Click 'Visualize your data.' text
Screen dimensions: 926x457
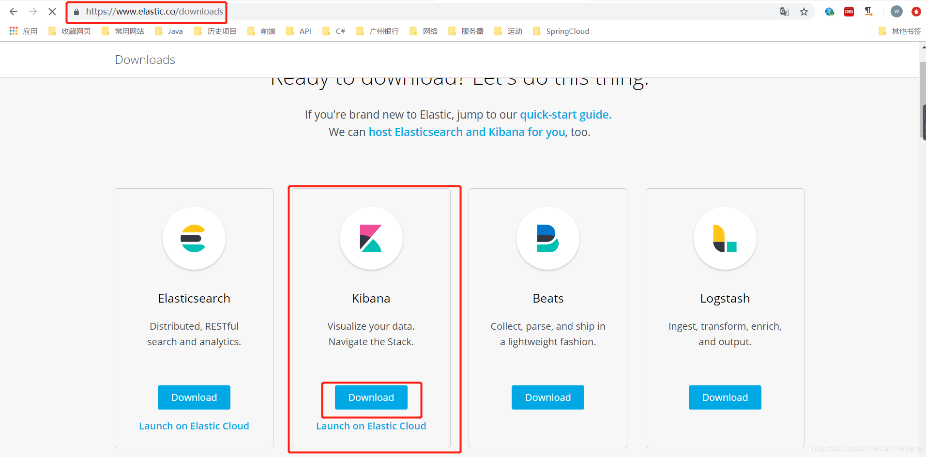click(x=371, y=326)
